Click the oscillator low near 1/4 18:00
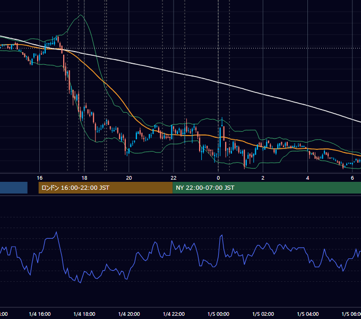Viewport: 361px width, 319px height. coord(80,282)
